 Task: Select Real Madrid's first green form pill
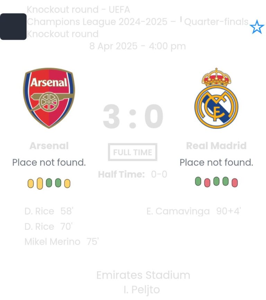point(198,181)
